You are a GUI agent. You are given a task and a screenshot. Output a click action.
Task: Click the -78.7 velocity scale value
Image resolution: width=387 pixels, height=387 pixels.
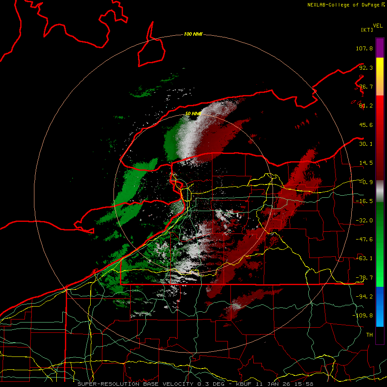click(364, 278)
